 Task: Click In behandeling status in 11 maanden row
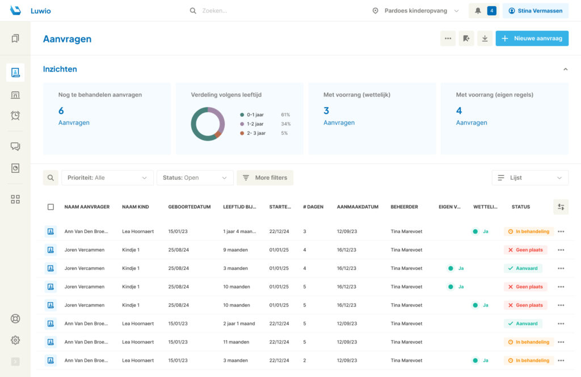(x=529, y=342)
